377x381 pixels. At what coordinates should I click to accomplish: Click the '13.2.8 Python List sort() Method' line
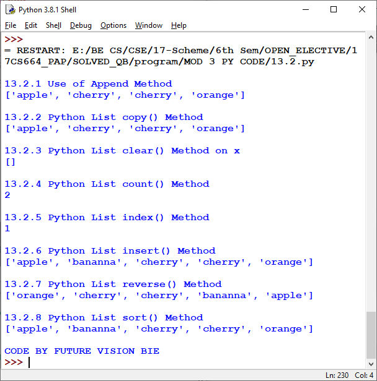(104, 317)
